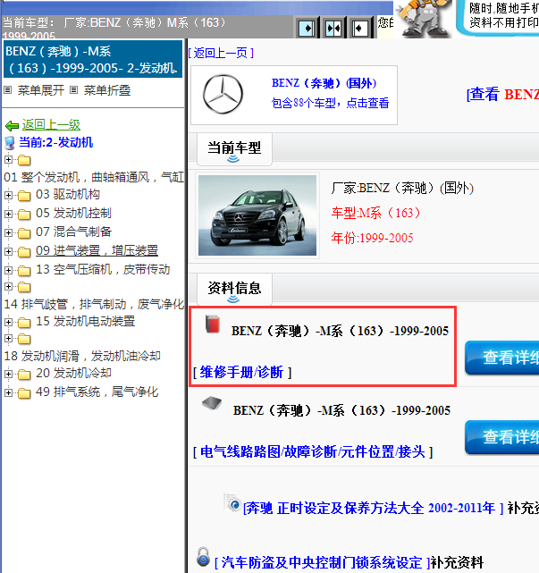Screen dimensions: 539x573
Task: Click the red book manual icon
Action: click(x=213, y=324)
